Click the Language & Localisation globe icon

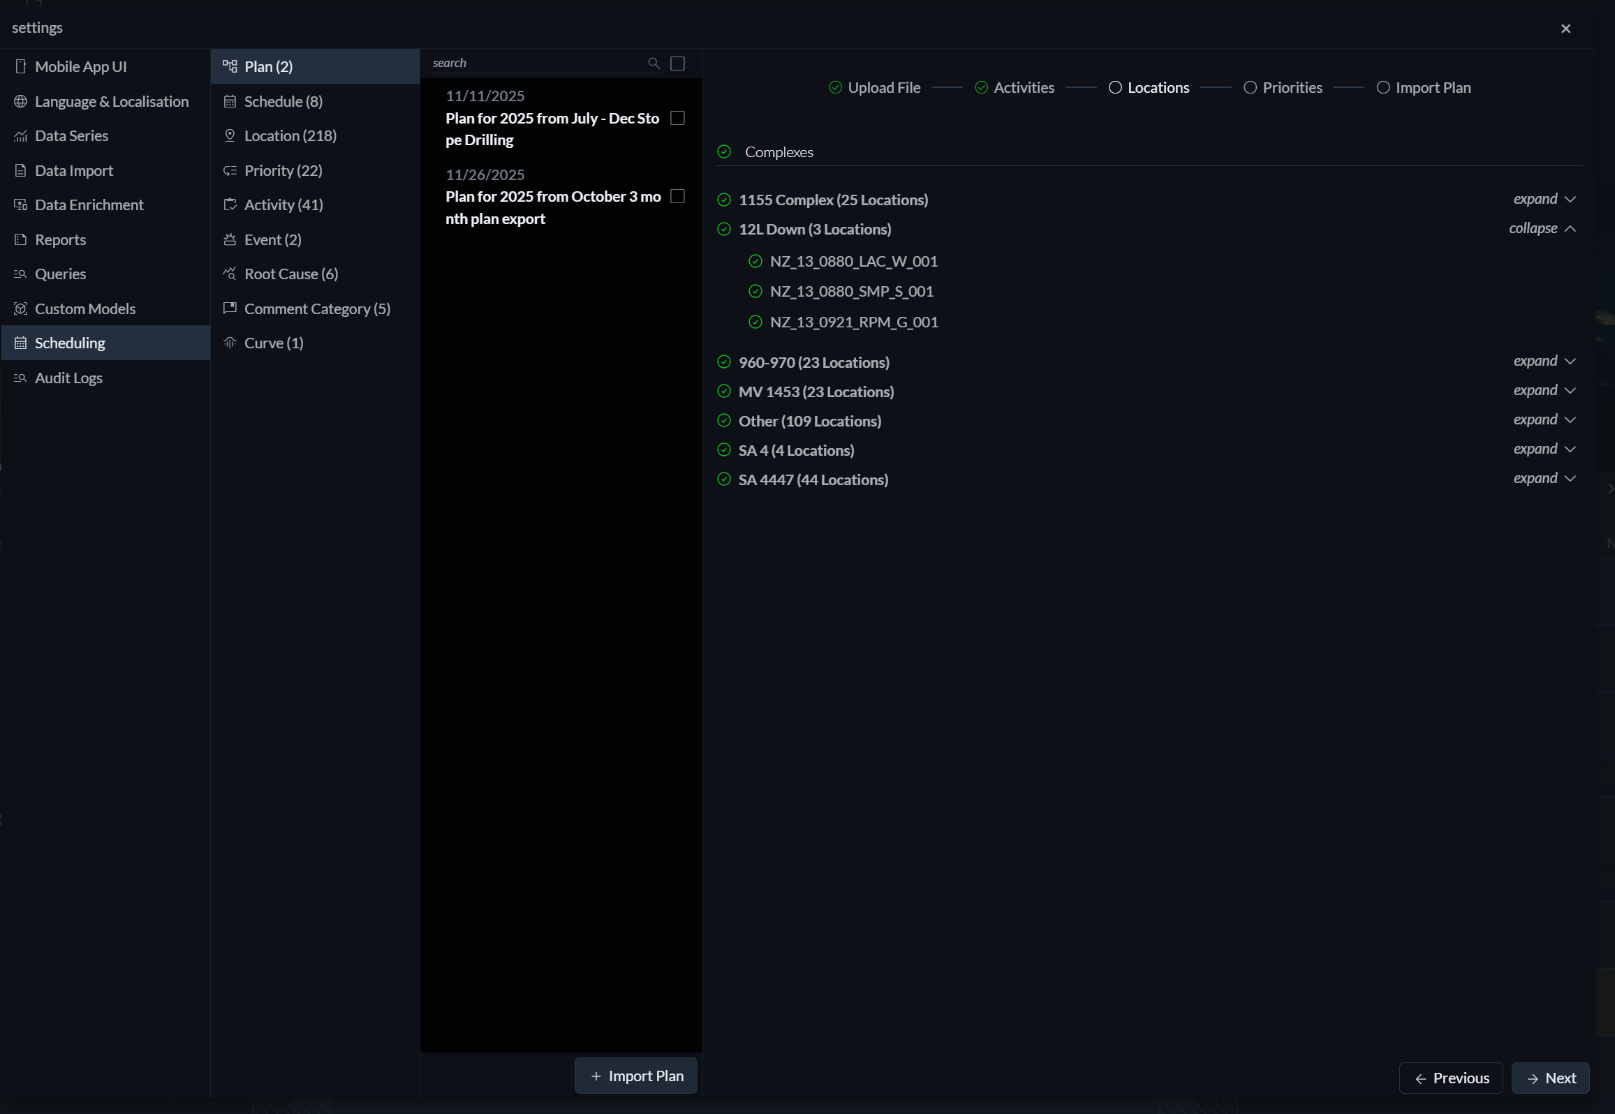click(21, 101)
